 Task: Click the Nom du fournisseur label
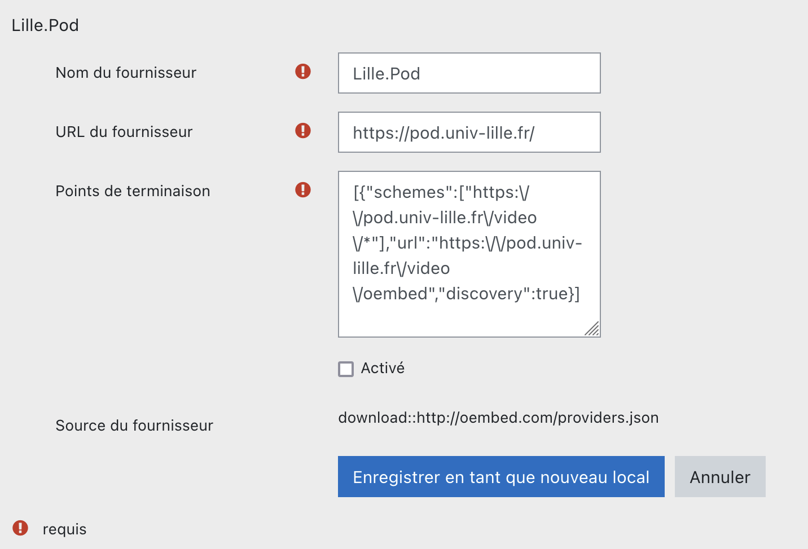click(x=126, y=73)
